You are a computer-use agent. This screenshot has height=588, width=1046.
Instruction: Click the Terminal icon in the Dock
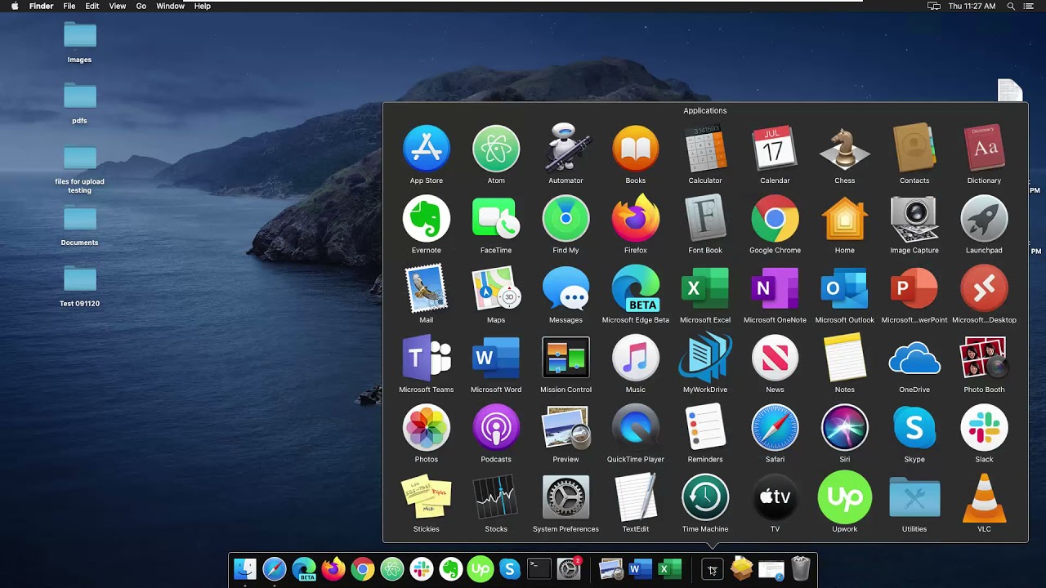click(539, 568)
